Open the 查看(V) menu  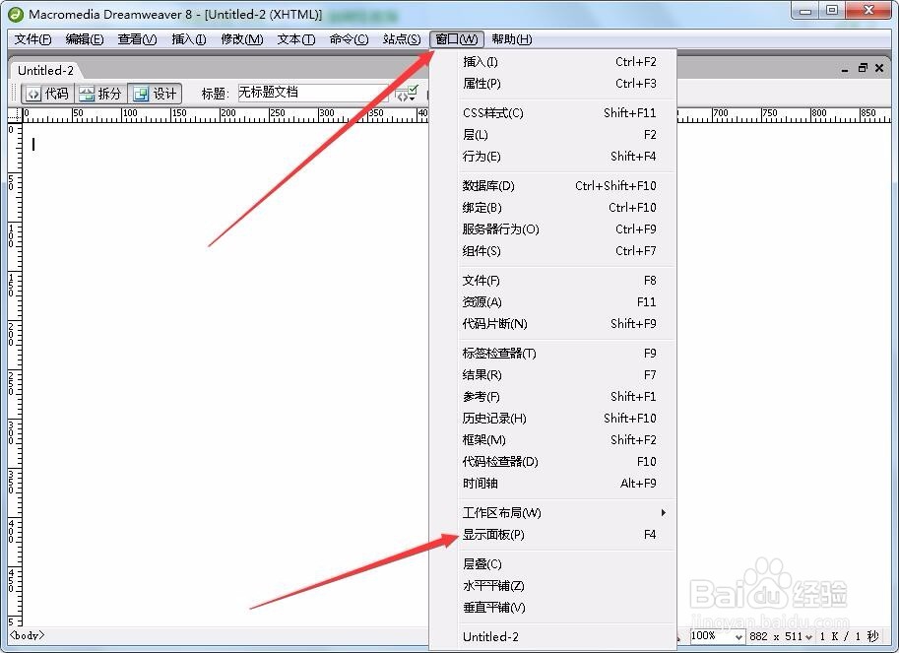pyautogui.click(x=137, y=39)
